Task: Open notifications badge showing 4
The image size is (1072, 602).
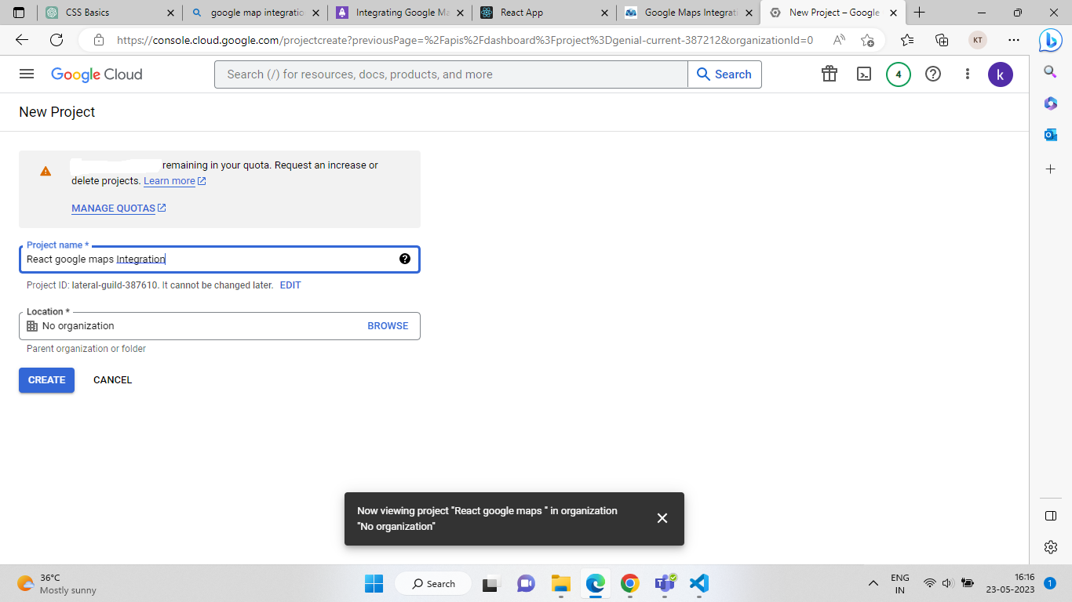Action: pos(899,74)
